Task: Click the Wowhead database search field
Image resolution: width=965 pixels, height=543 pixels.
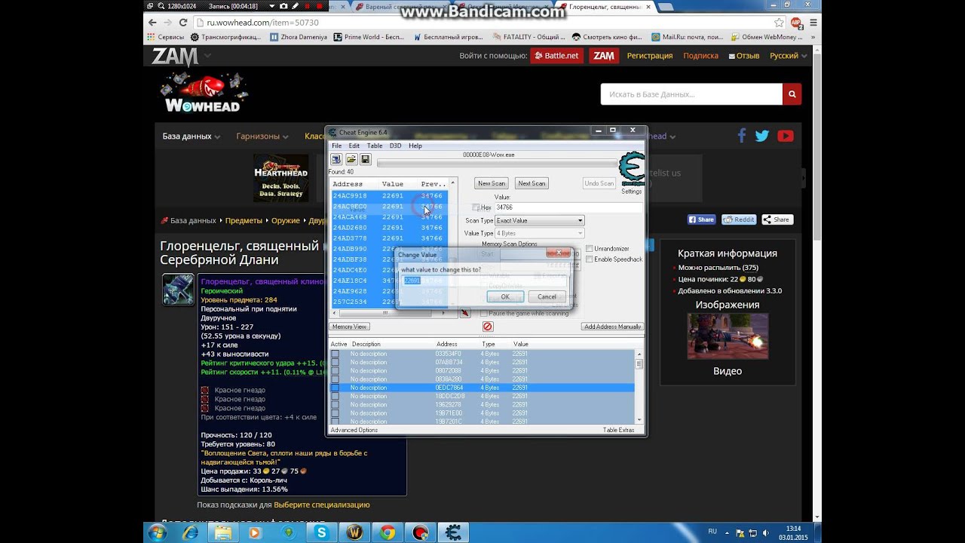Action: click(x=691, y=94)
